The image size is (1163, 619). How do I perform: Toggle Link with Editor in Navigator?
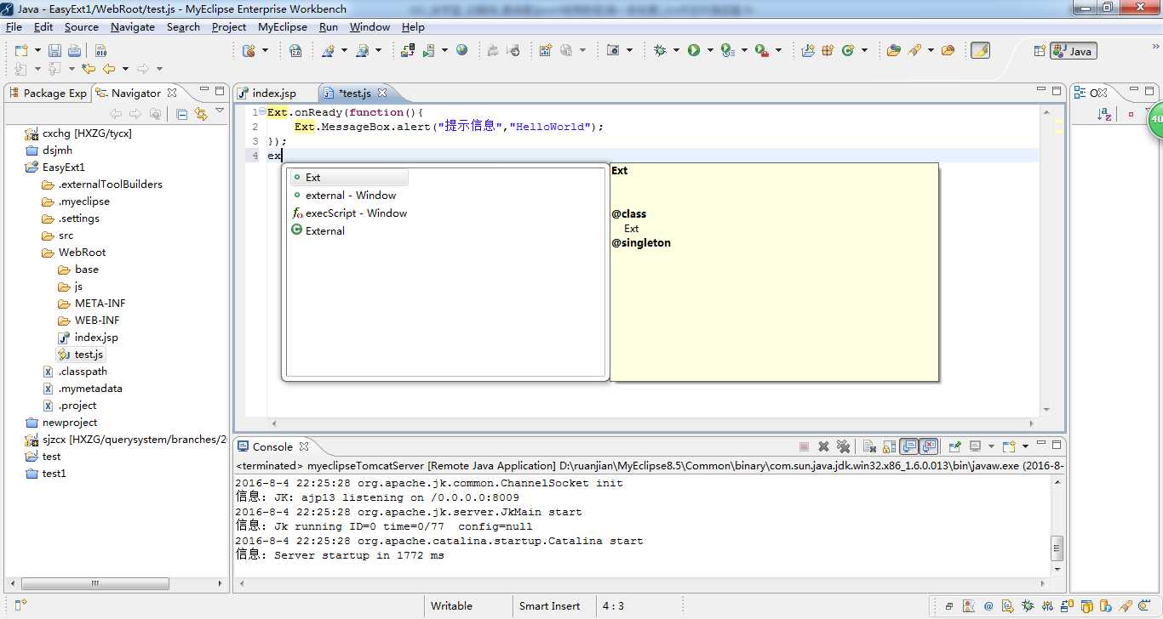tap(201, 114)
